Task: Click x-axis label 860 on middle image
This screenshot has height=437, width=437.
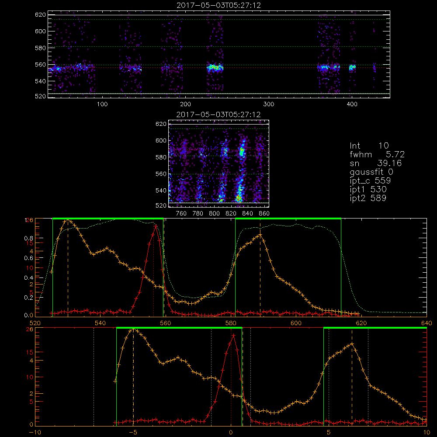Action: tap(264, 214)
